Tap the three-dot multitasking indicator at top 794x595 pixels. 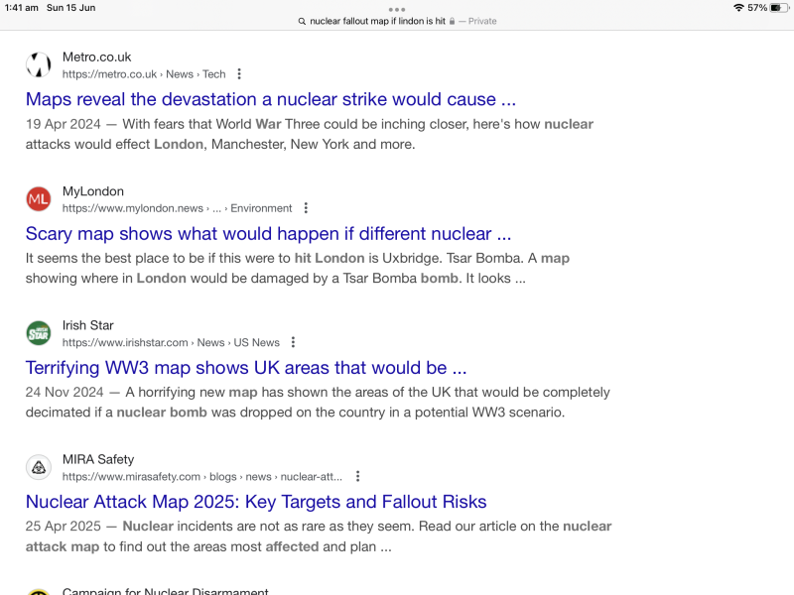click(x=396, y=10)
